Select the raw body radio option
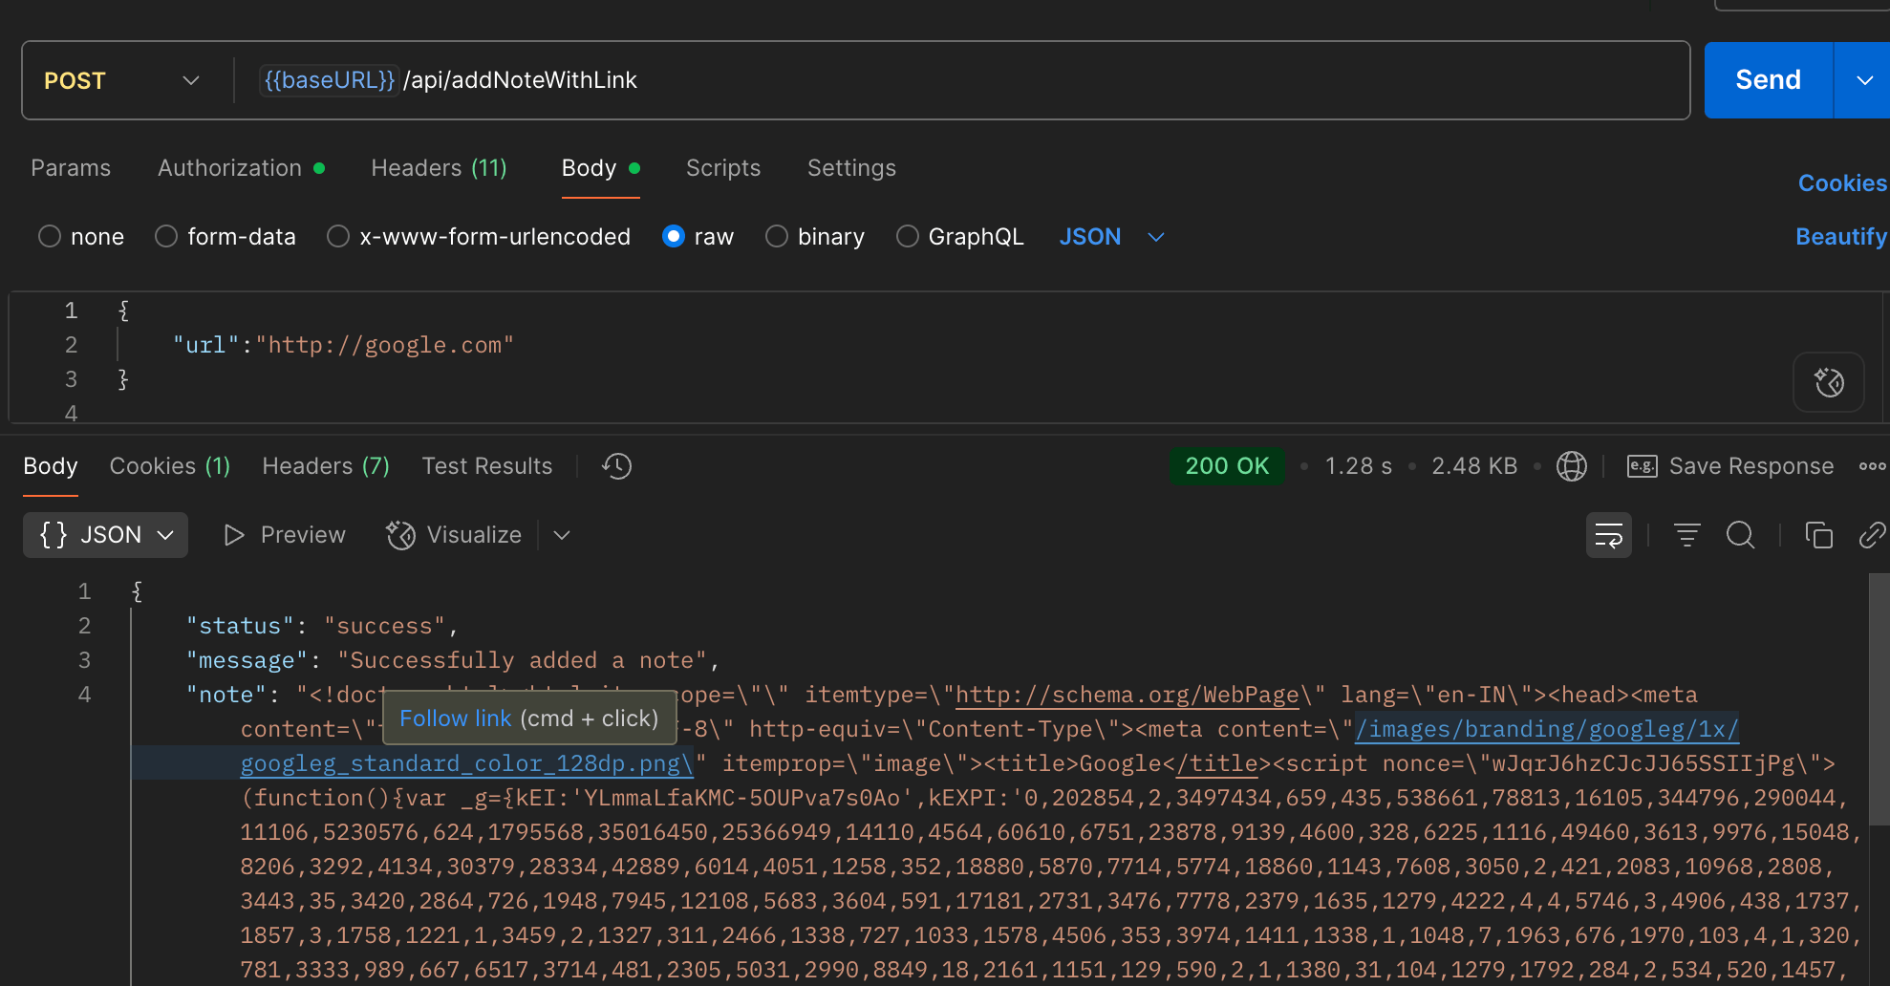Image resolution: width=1890 pixels, height=986 pixels. pos(674,236)
